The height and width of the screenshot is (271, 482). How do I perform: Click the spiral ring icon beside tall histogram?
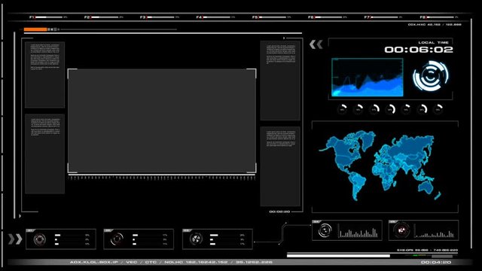[325, 230]
